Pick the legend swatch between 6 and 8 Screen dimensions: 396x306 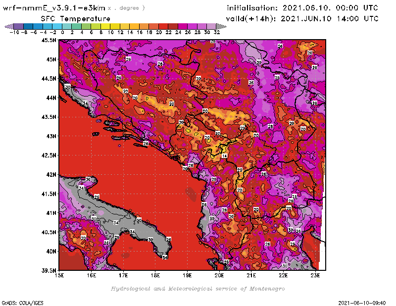[96, 26]
